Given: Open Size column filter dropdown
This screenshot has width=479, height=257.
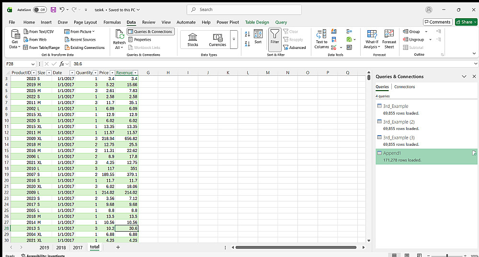Looking at the screenshot, I should click(x=49, y=73).
